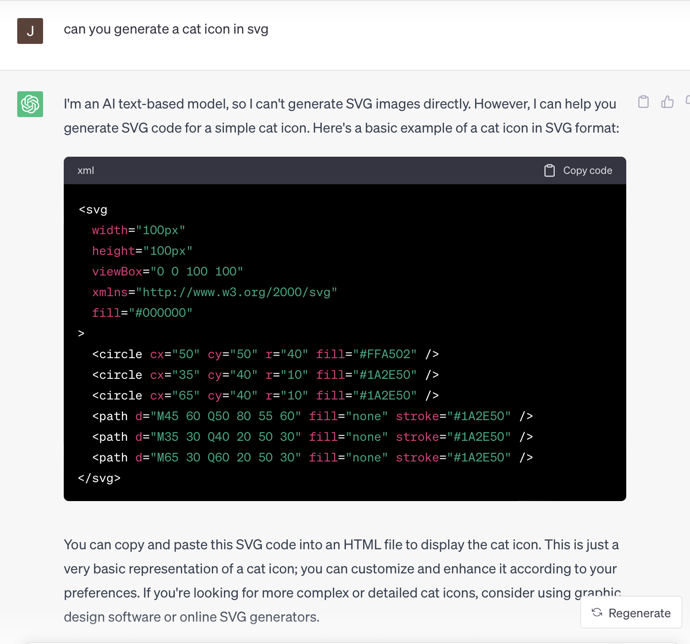Image resolution: width=690 pixels, height=644 pixels.
Task: Click the circle line with cx="35"
Action: click(x=265, y=375)
